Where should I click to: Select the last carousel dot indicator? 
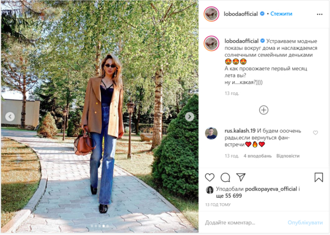(x=108, y=226)
